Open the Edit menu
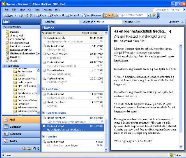The width and height of the screenshot is (186, 158). click(x=14, y=10)
